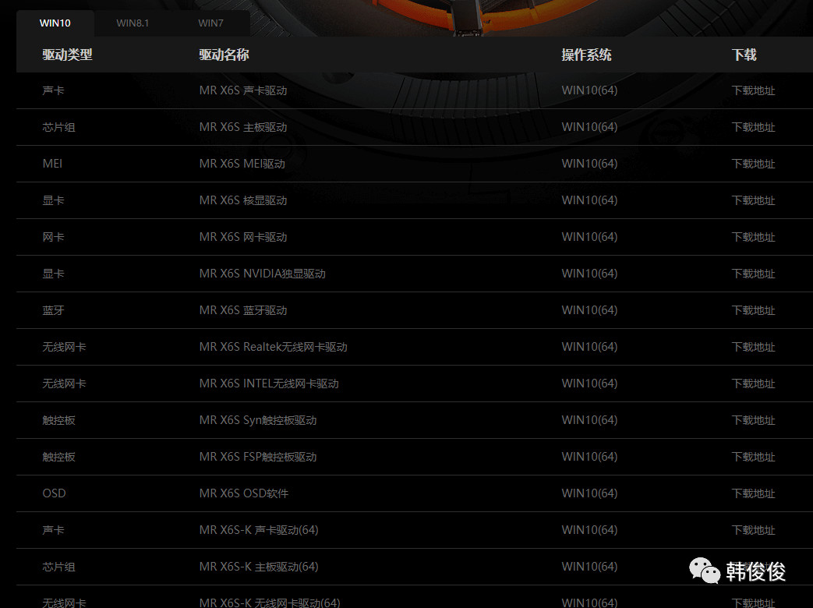Select driver name MR X6S-K 主板驱动(64)
Screen dimensions: 813x608
click(259, 567)
